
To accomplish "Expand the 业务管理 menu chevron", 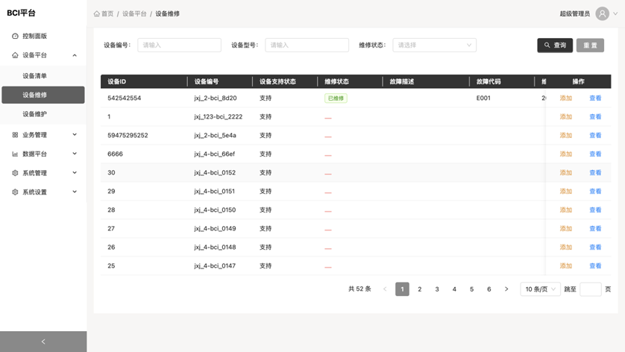I will click(74, 135).
